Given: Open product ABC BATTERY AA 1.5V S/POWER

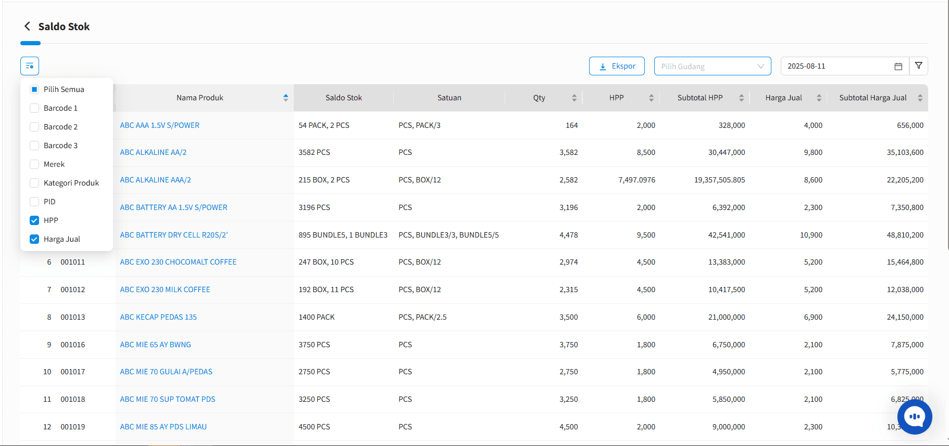Looking at the screenshot, I should click(173, 207).
